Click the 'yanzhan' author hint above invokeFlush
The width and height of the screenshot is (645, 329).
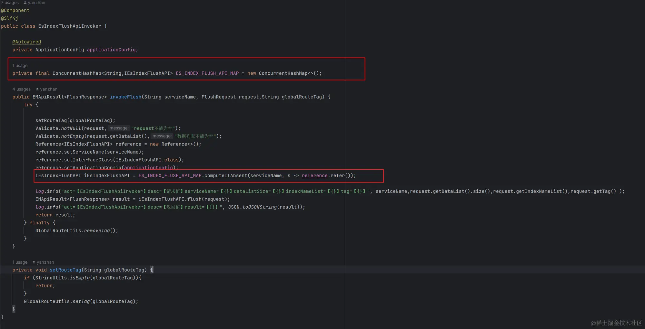click(x=49, y=89)
